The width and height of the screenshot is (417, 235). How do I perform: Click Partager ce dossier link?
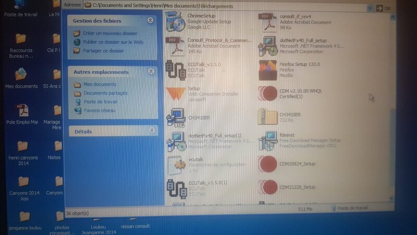103,51
